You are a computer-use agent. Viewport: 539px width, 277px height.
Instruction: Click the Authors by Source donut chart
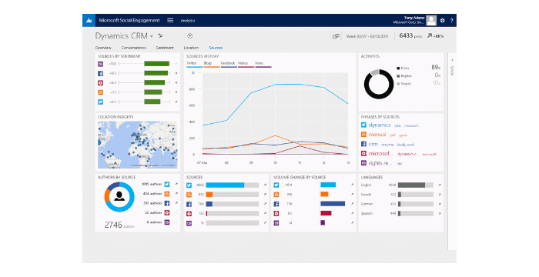pos(119,197)
